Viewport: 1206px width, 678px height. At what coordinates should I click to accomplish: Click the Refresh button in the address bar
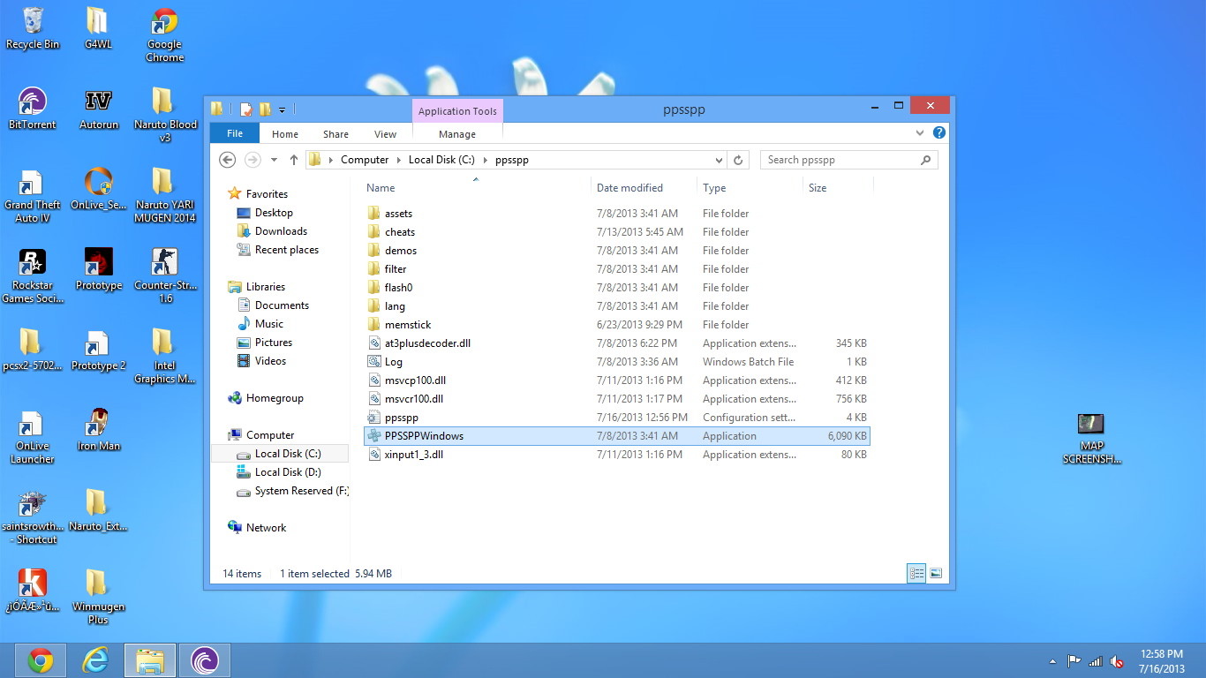coord(740,160)
